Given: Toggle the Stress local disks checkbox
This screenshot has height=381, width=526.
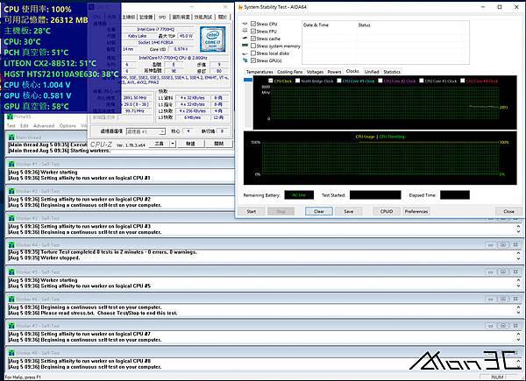Looking at the screenshot, I should point(253,53).
